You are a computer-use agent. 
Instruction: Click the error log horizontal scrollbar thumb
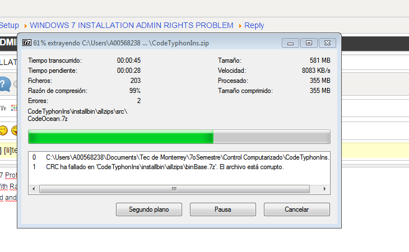click(174, 189)
